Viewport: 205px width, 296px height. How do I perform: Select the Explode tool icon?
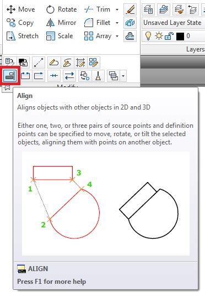tap(130, 23)
